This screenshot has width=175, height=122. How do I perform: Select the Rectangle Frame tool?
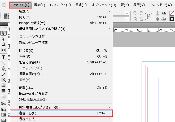coord(4,80)
